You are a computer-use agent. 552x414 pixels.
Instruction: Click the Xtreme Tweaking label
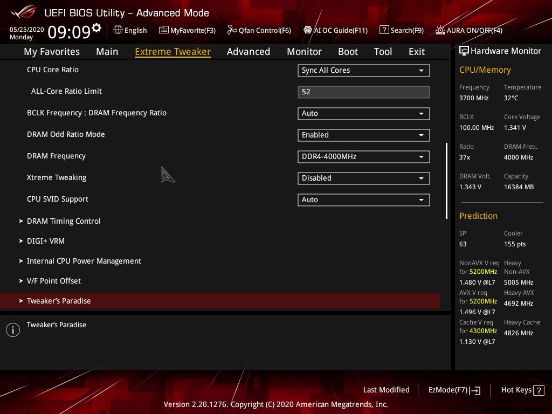57,177
